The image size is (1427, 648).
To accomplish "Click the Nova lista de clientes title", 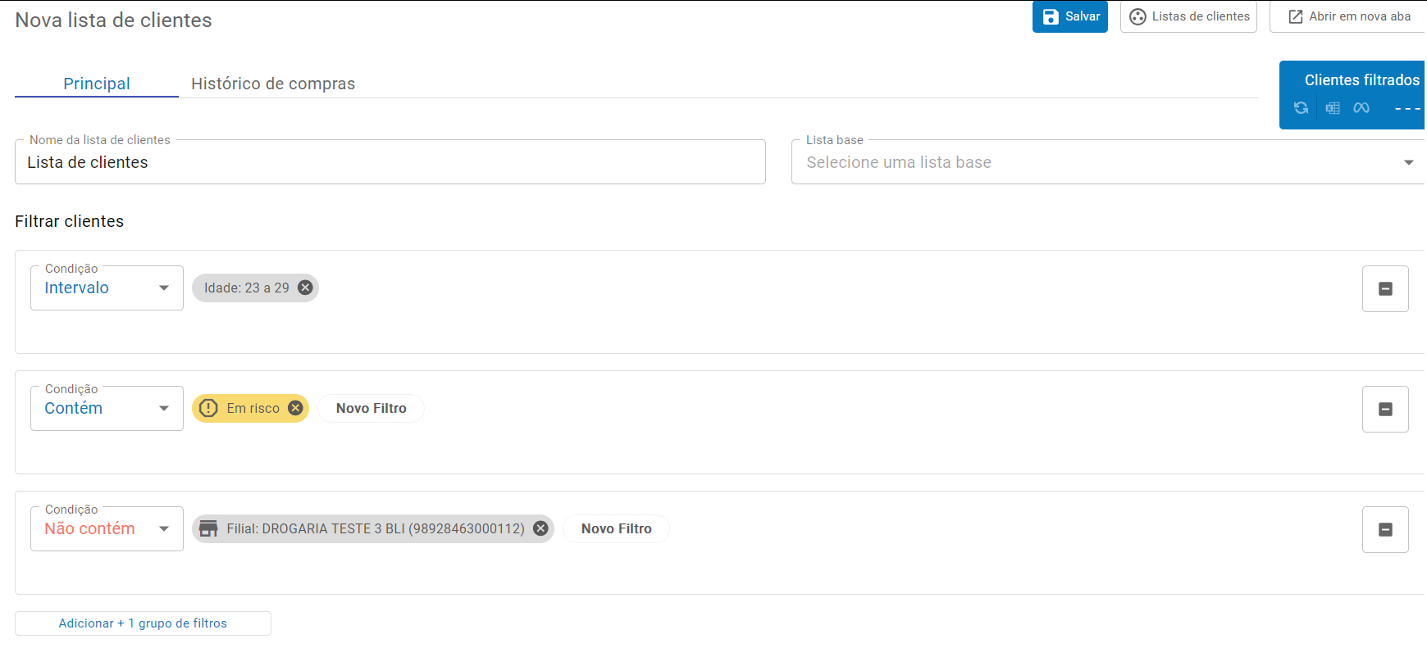I will click(113, 20).
